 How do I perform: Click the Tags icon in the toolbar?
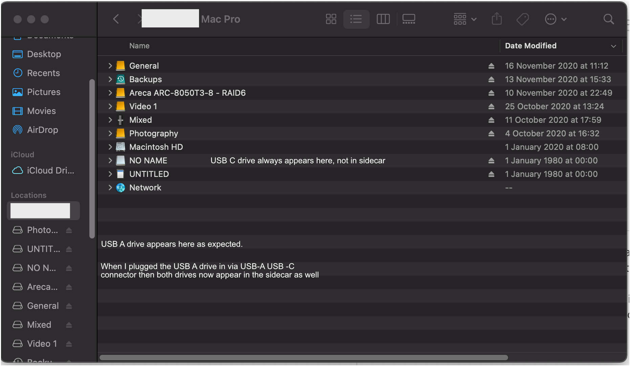click(522, 19)
